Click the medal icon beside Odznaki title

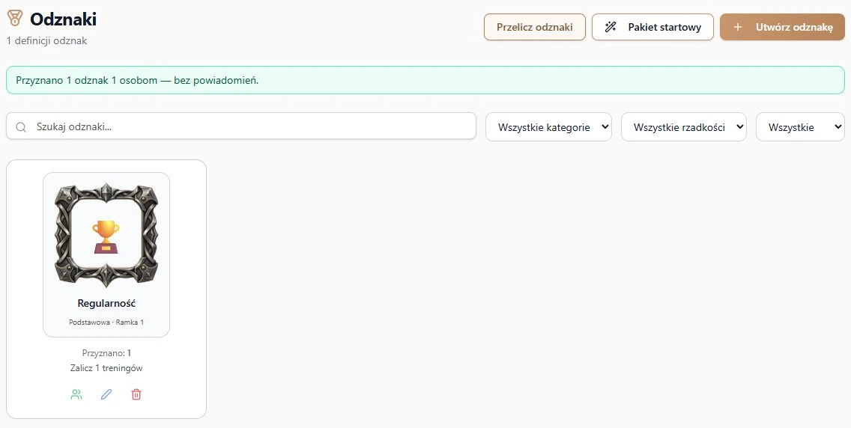coord(15,19)
